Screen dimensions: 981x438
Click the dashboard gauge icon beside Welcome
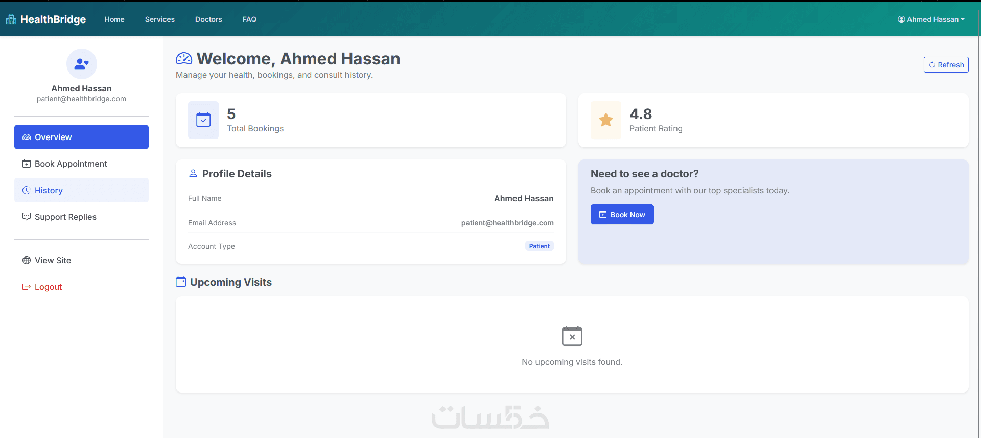click(184, 59)
